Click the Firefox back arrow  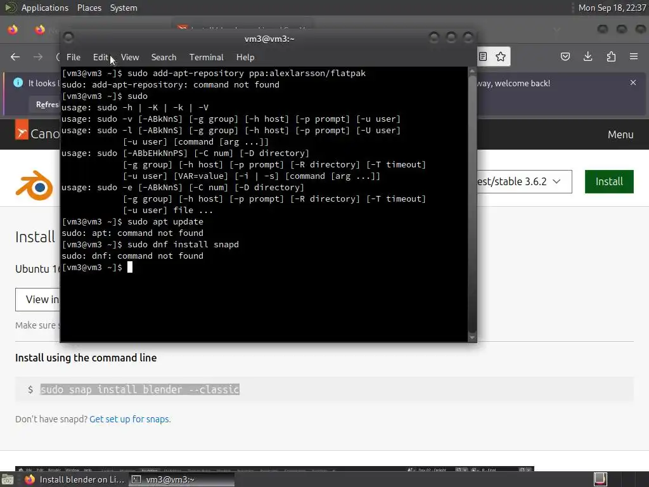(15, 56)
